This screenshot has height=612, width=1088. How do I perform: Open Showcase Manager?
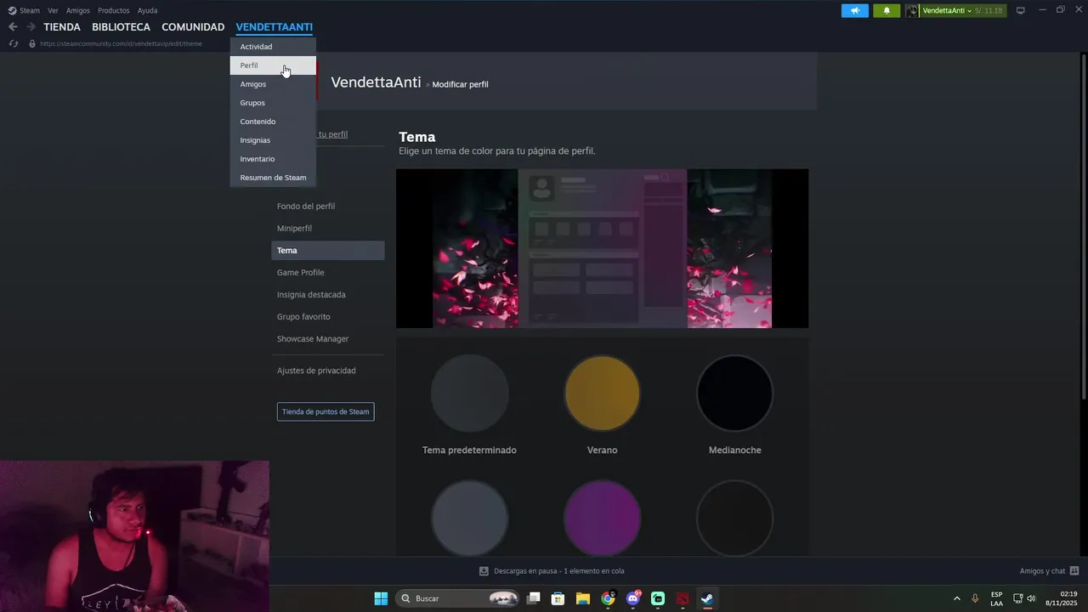pyautogui.click(x=327, y=339)
